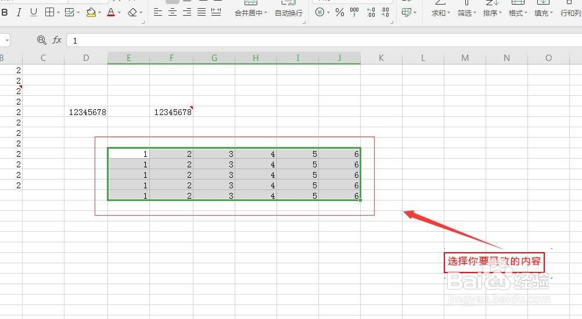The image size is (582, 319).
Task: Apply thousands separator style
Action: pos(354,12)
